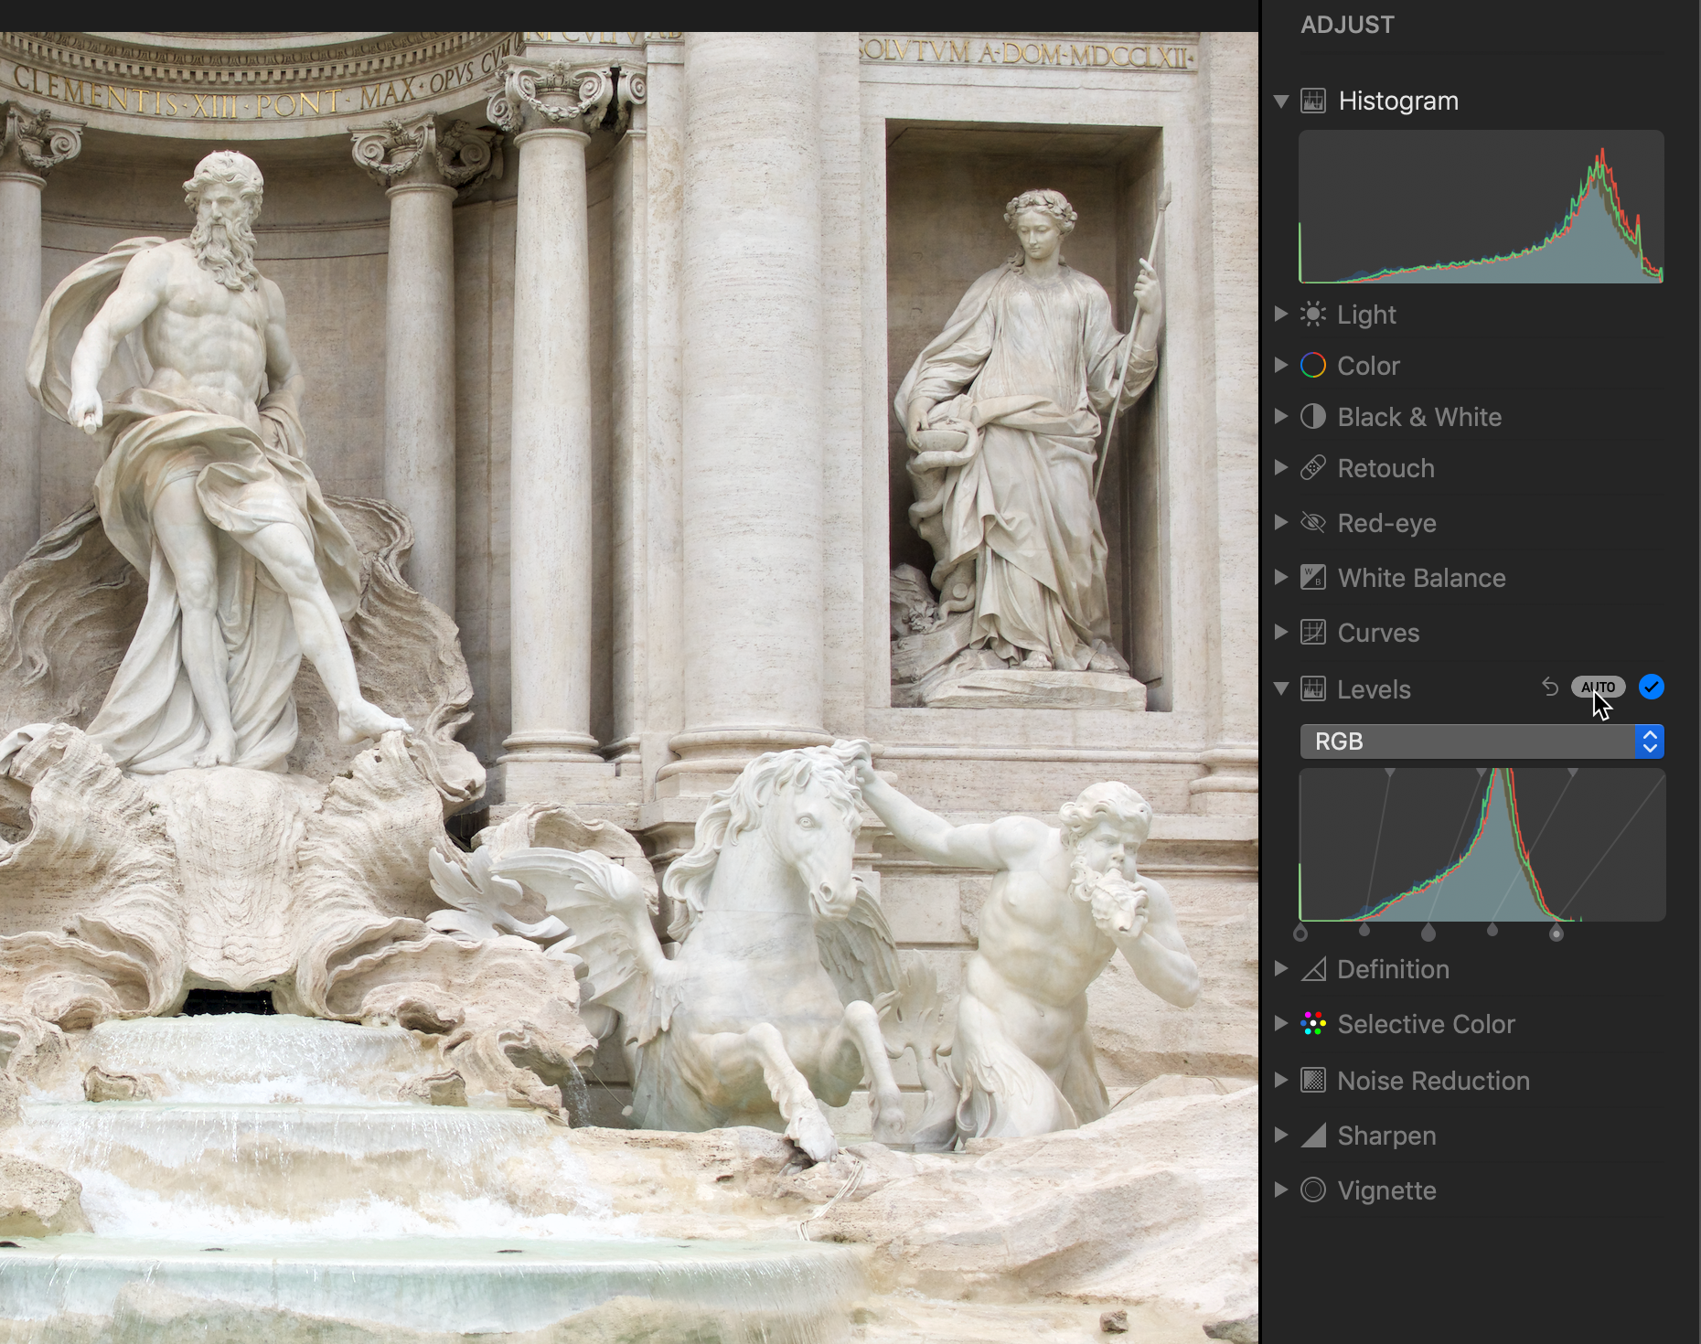Collapse the Levels section triangle
Image resolution: width=1701 pixels, height=1344 pixels.
click(1281, 688)
